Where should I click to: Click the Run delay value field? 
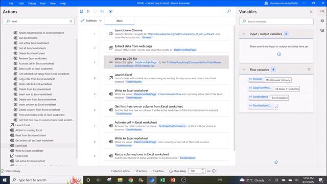click(195, 171)
